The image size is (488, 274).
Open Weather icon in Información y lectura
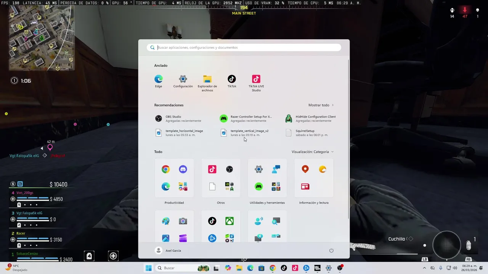click(x=323, y=169)
